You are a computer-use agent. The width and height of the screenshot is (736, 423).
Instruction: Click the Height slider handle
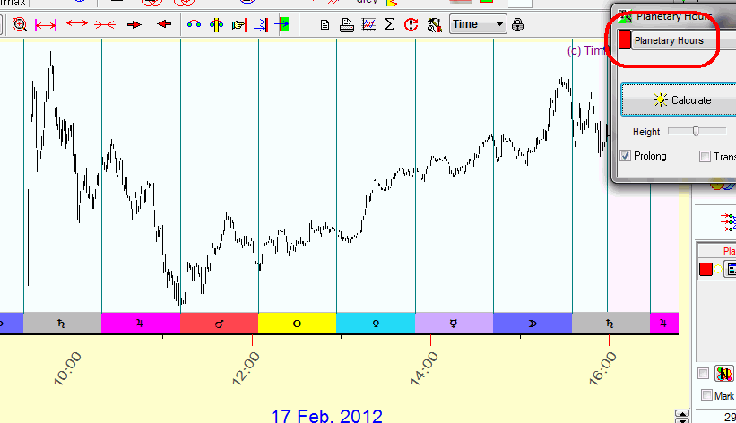(696, 132)
